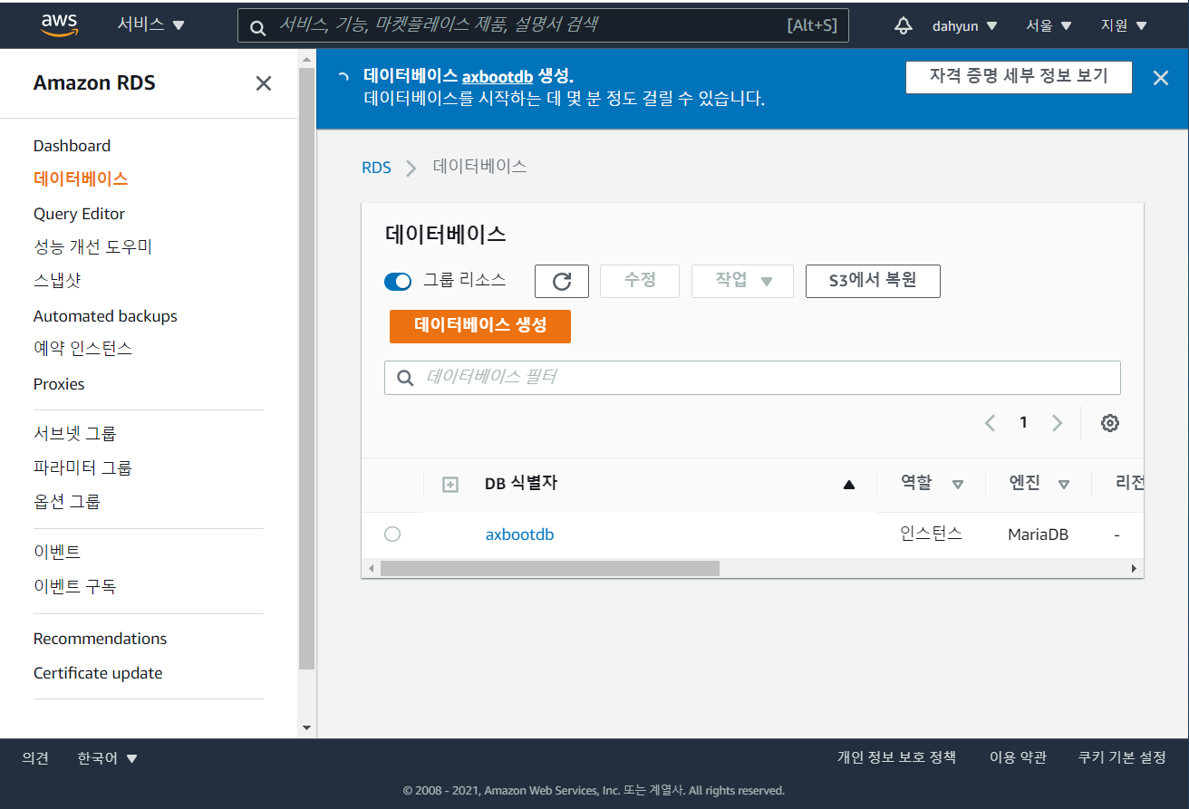The width and height of the screenshot is (1189, 809).
Task: Click the search magnifier in top bar
Action: [x=257, y=27]
